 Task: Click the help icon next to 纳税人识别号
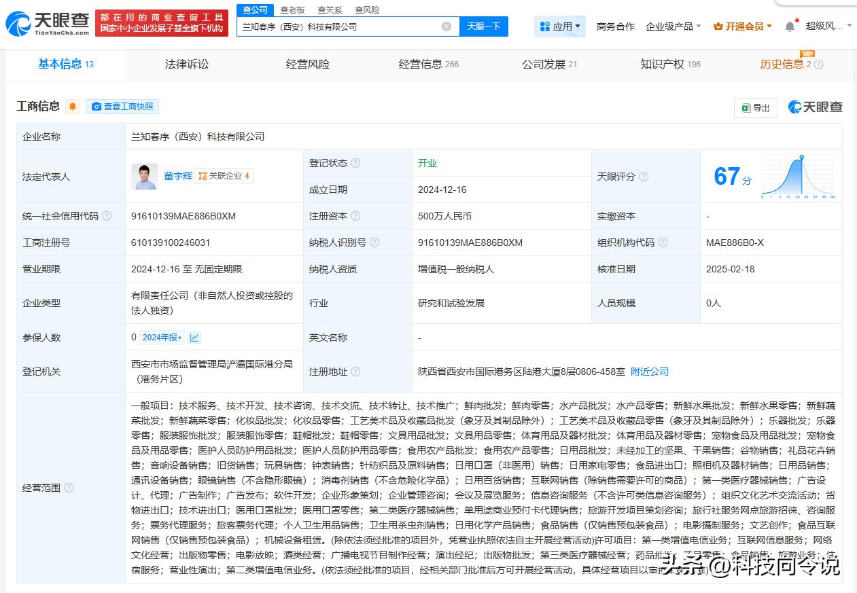click(374, 242)
